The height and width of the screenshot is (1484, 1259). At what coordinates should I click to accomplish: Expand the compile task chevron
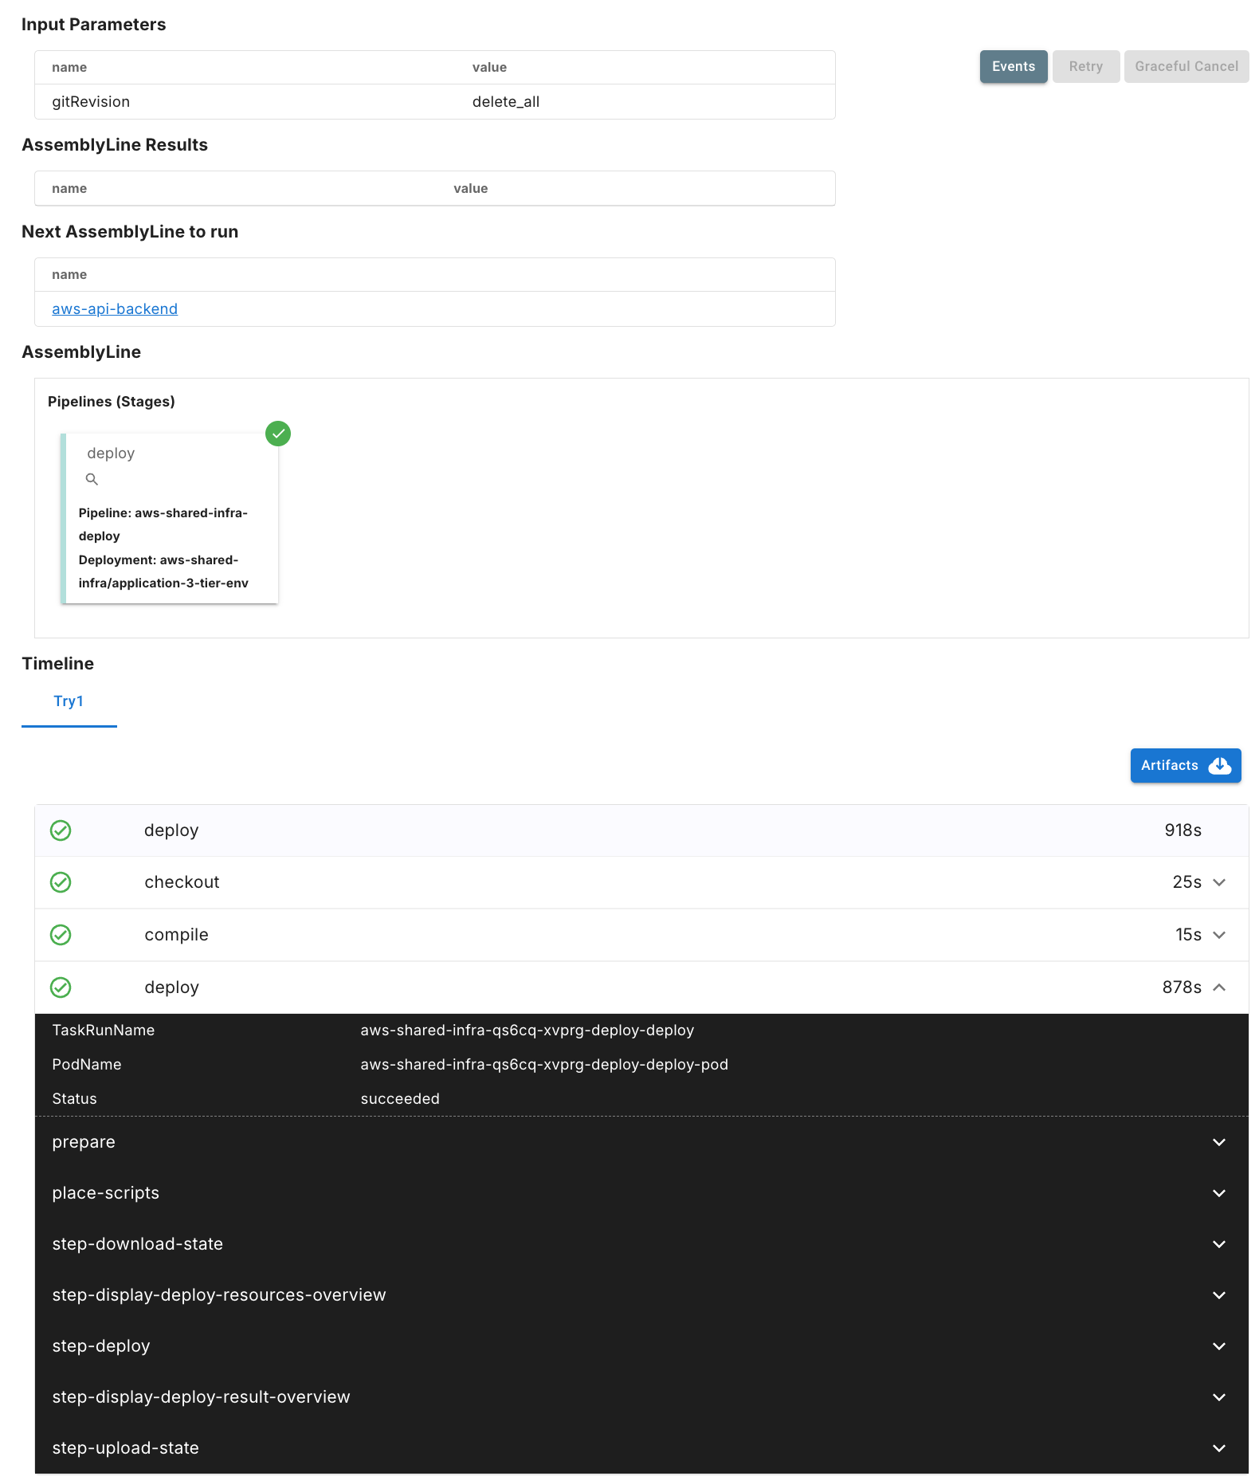[x=1218, y=935]
